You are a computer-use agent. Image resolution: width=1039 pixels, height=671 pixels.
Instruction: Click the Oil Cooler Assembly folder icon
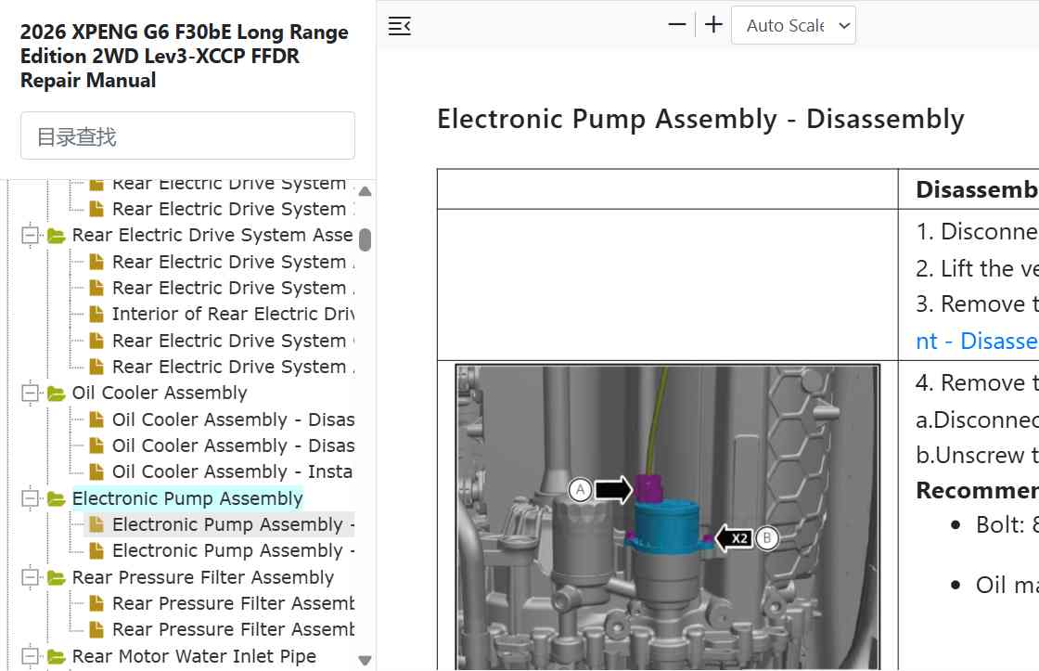click(57, 394)
